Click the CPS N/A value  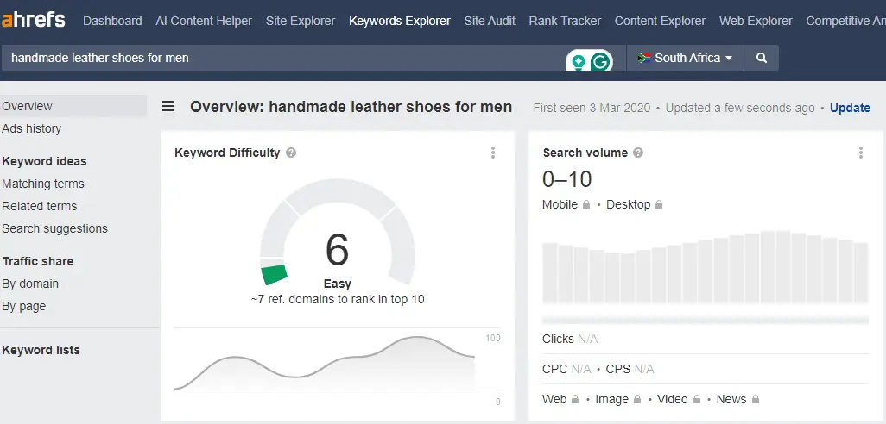pyautogui.click(x=644, y=370)
